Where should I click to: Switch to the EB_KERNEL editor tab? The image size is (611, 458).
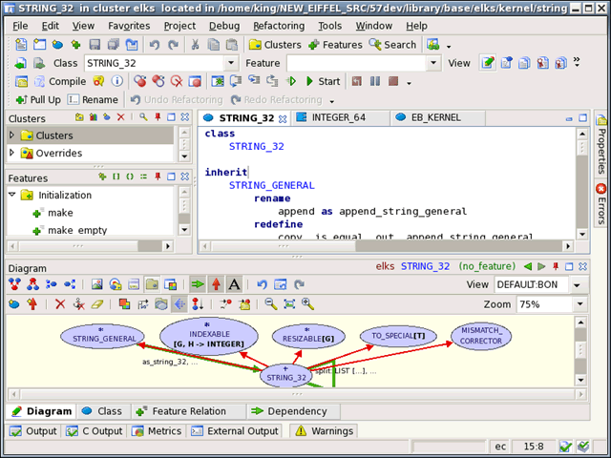(436, 117)
